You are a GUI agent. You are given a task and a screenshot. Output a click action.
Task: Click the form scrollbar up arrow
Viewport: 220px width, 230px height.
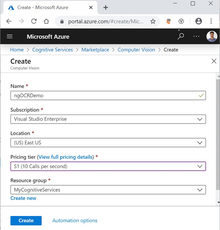point(218,76)
